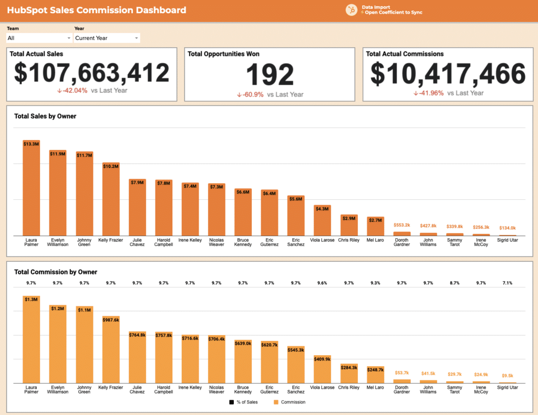Image resolution: width=538 pixels, height=415 pixels.
Task: Click the 9.6% value above Viola Larose
Action: pyautogui.click(x=322, y=283)
